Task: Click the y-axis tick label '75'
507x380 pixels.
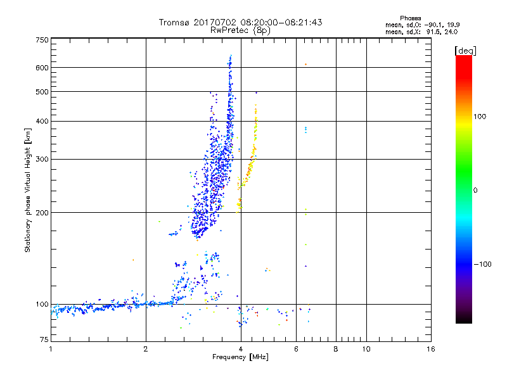Action: (x=44, y=339)
